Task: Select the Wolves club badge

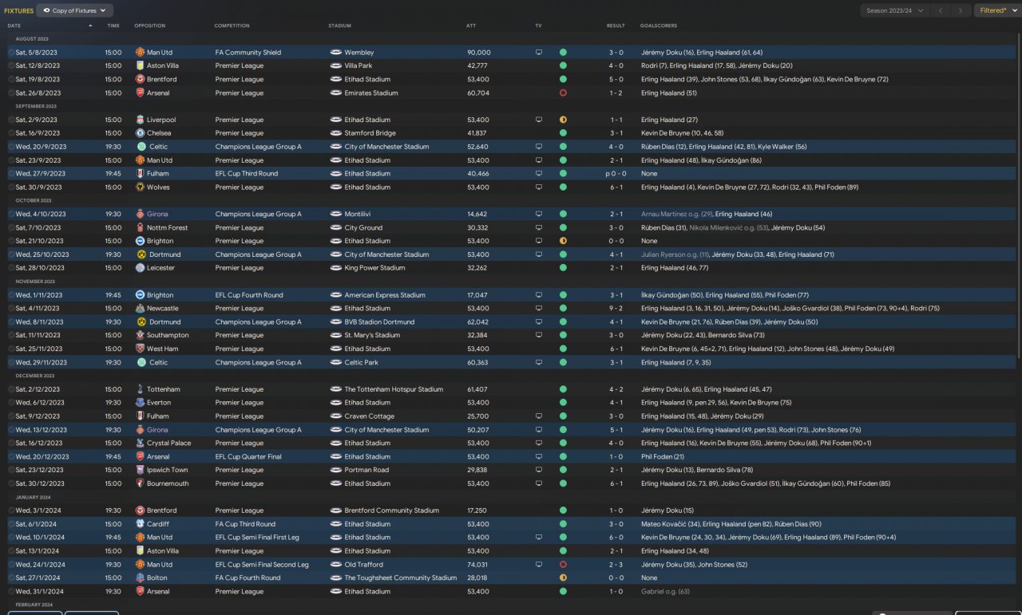Action: coord(140,187)
